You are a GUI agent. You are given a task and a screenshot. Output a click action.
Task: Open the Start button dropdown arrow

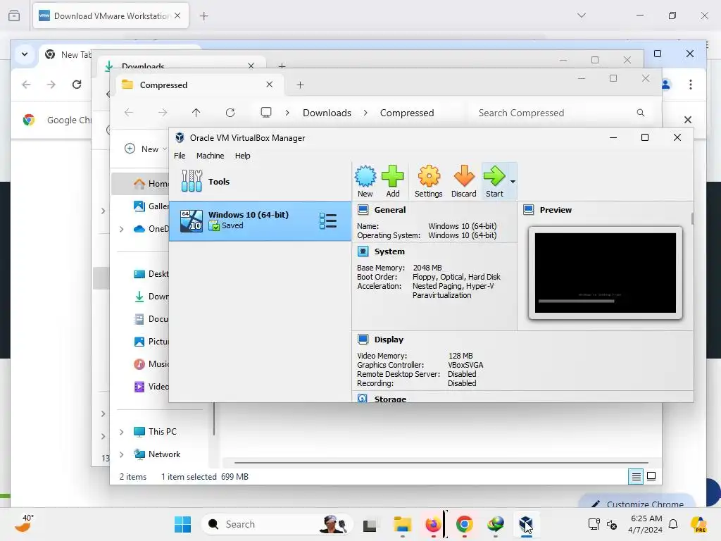[x=513, y=181]
